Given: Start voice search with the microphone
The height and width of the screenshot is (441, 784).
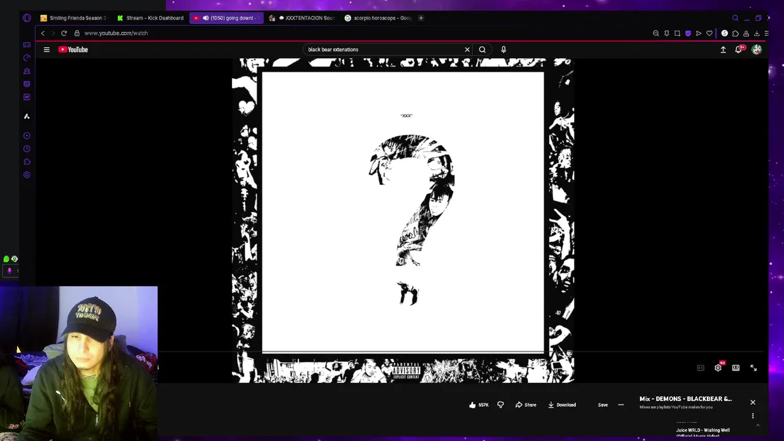Looking at the screenshot, I should (503, 50).
